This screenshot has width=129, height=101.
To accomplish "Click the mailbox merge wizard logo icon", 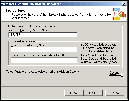I will [120, 14].
